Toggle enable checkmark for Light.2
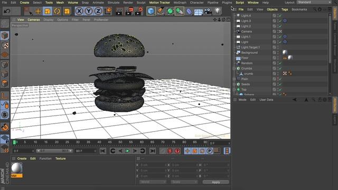 280,26
